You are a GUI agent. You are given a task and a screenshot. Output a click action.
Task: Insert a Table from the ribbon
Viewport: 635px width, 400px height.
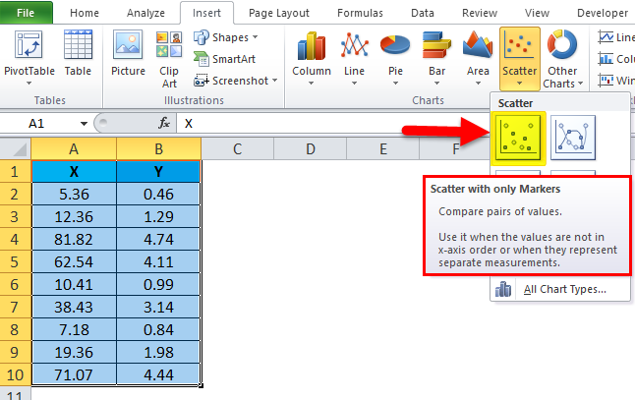[x=78, y=53]
